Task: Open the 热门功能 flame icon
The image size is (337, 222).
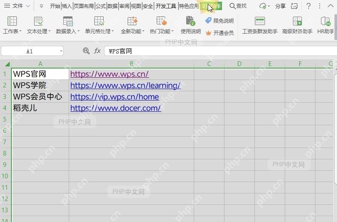Action: [x=162, y=21]
